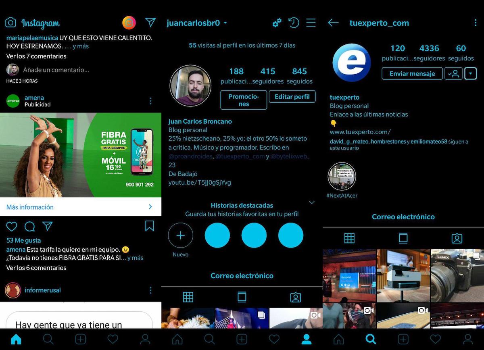Expand juancarlosbr0 account switcher dropdown
484x350 pixels.
pos(225,23)
